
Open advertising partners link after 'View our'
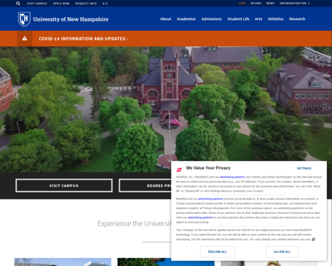pos(200,217)
